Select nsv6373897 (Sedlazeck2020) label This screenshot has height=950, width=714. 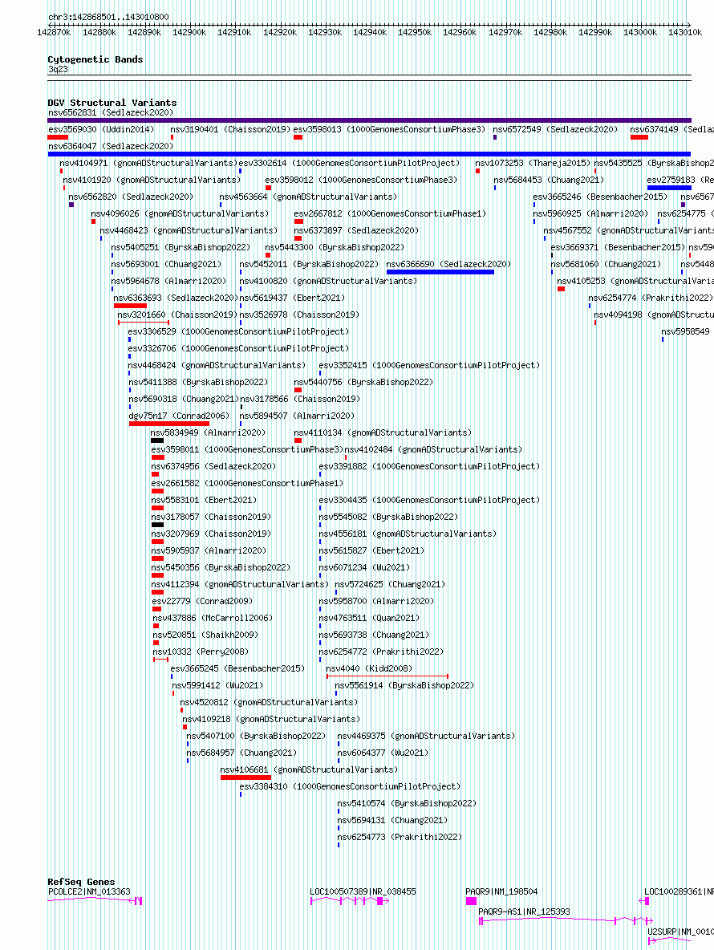point(356,230)
